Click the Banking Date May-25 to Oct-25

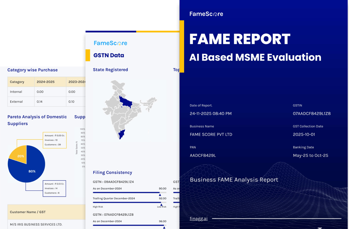pos(310,155)
